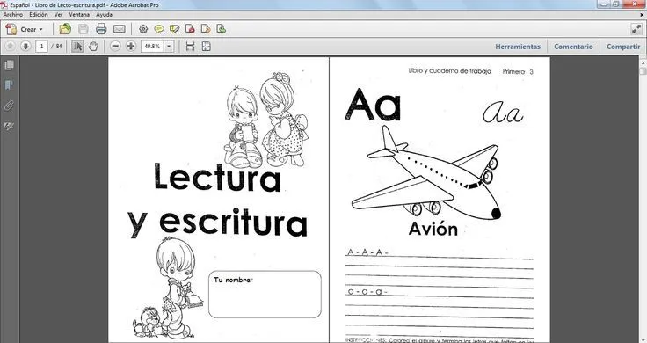The width and height of the screenshot is (647, 343).
Task: Print the document with printer icon
Action: 101,29
